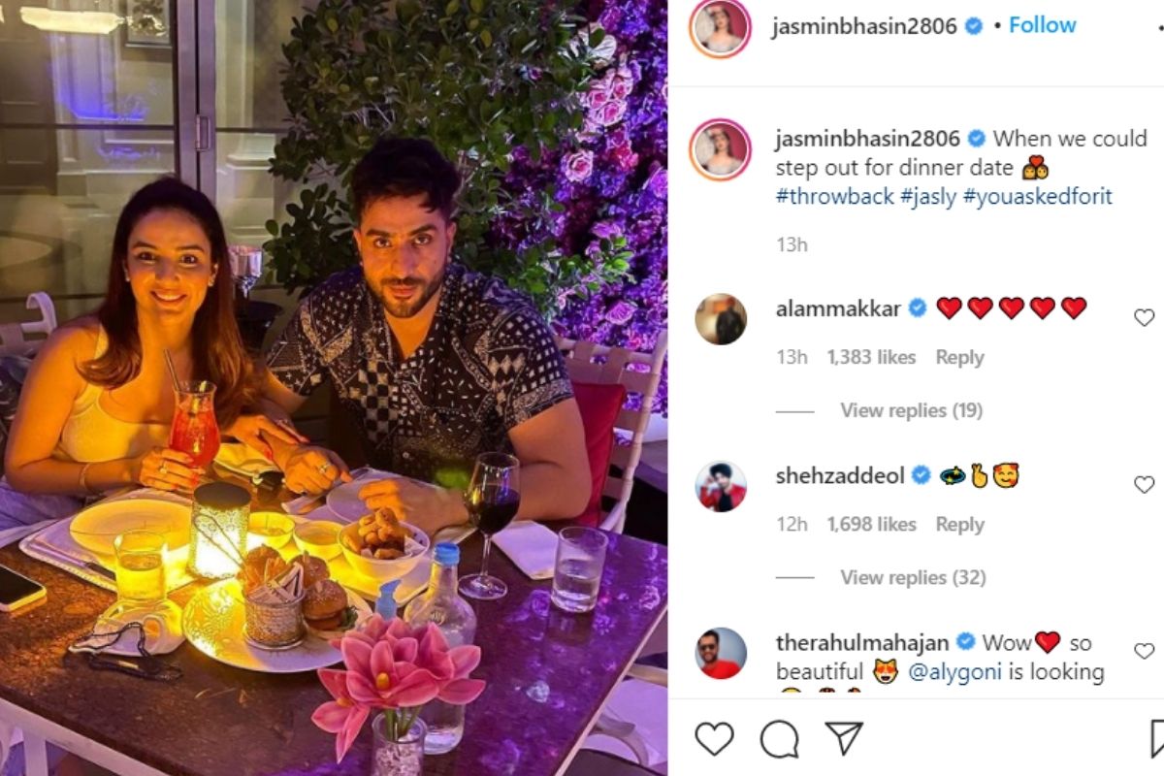Open the comment bubble icon

tap(779, 739)
